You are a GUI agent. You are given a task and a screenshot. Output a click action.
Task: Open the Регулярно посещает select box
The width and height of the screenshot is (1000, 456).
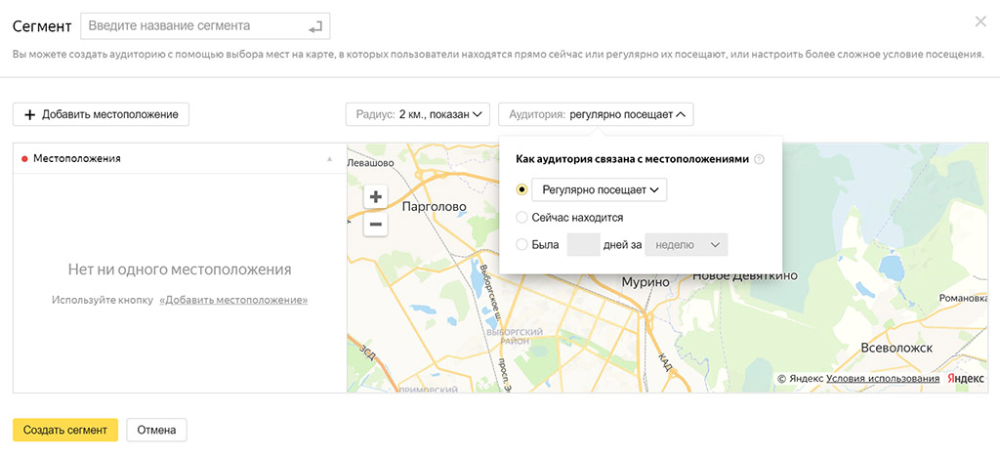tap(600, 189)
